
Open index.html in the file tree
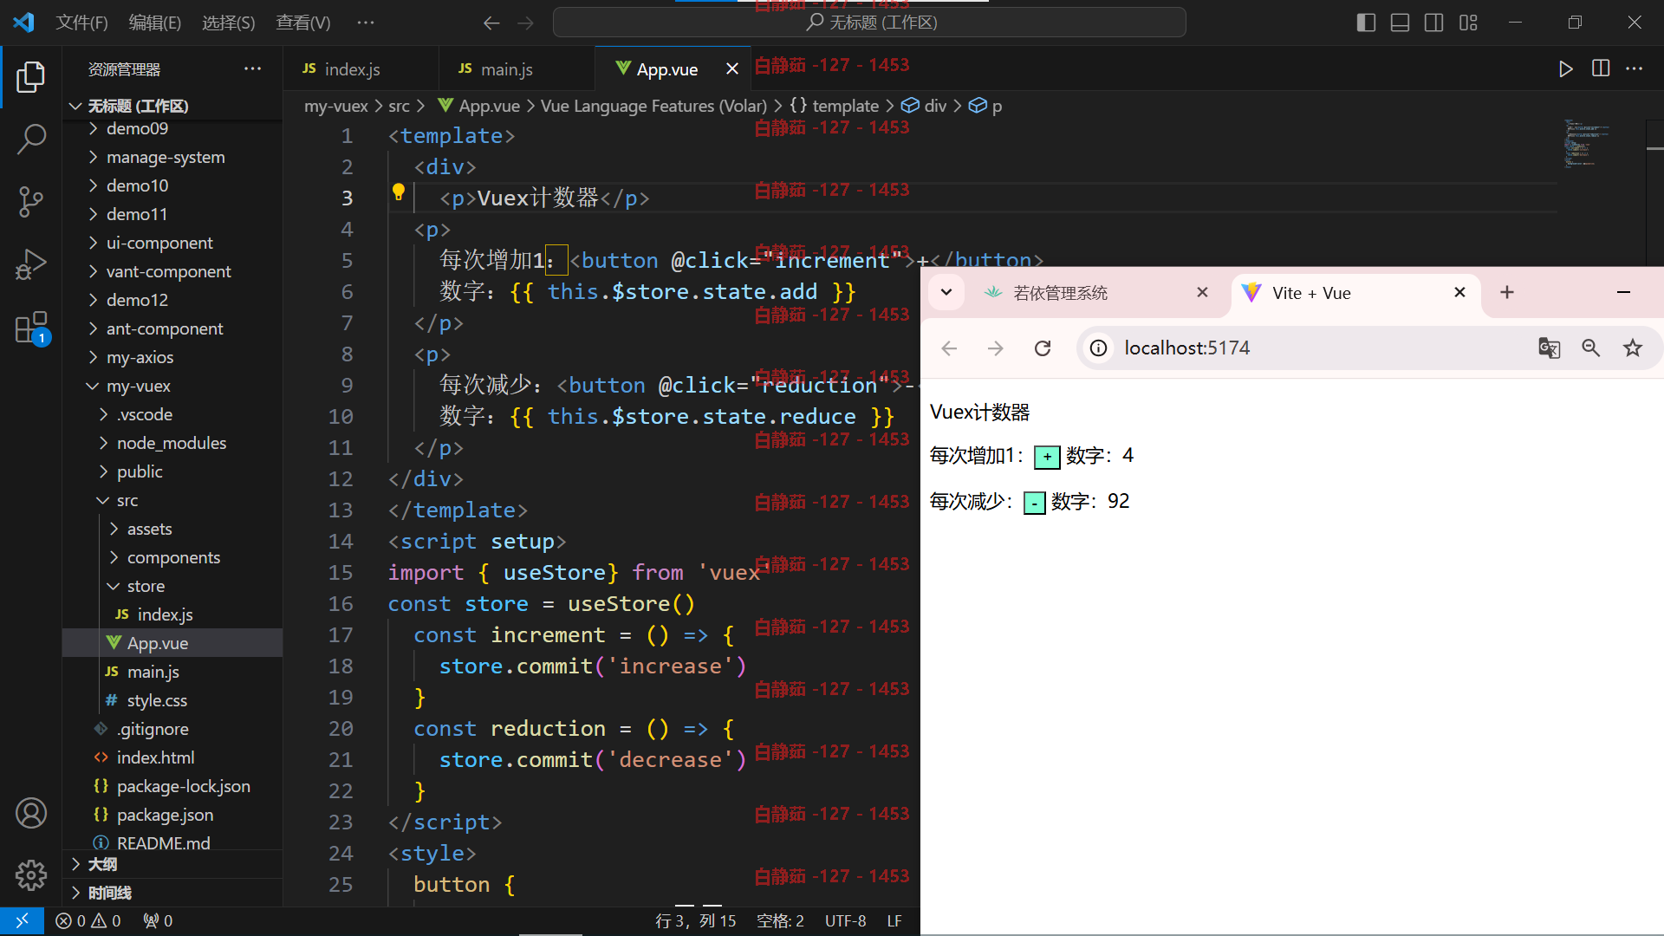coord(155,758)
